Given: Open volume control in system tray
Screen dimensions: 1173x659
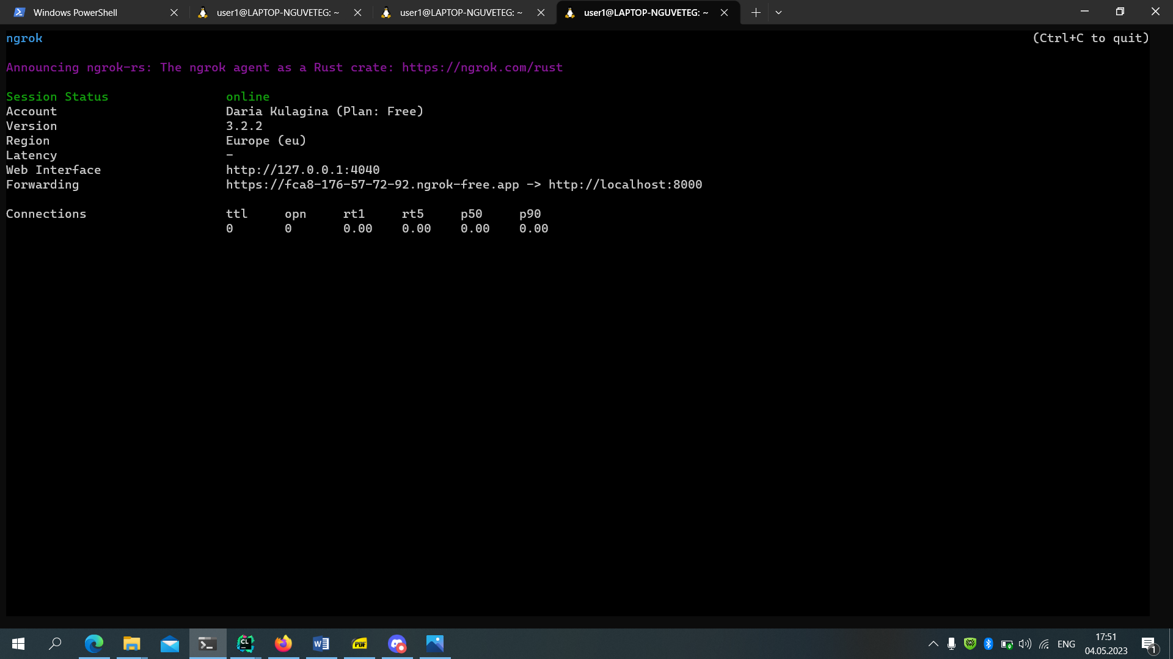Looking at the screenshot, I should tap(1025, 644).
